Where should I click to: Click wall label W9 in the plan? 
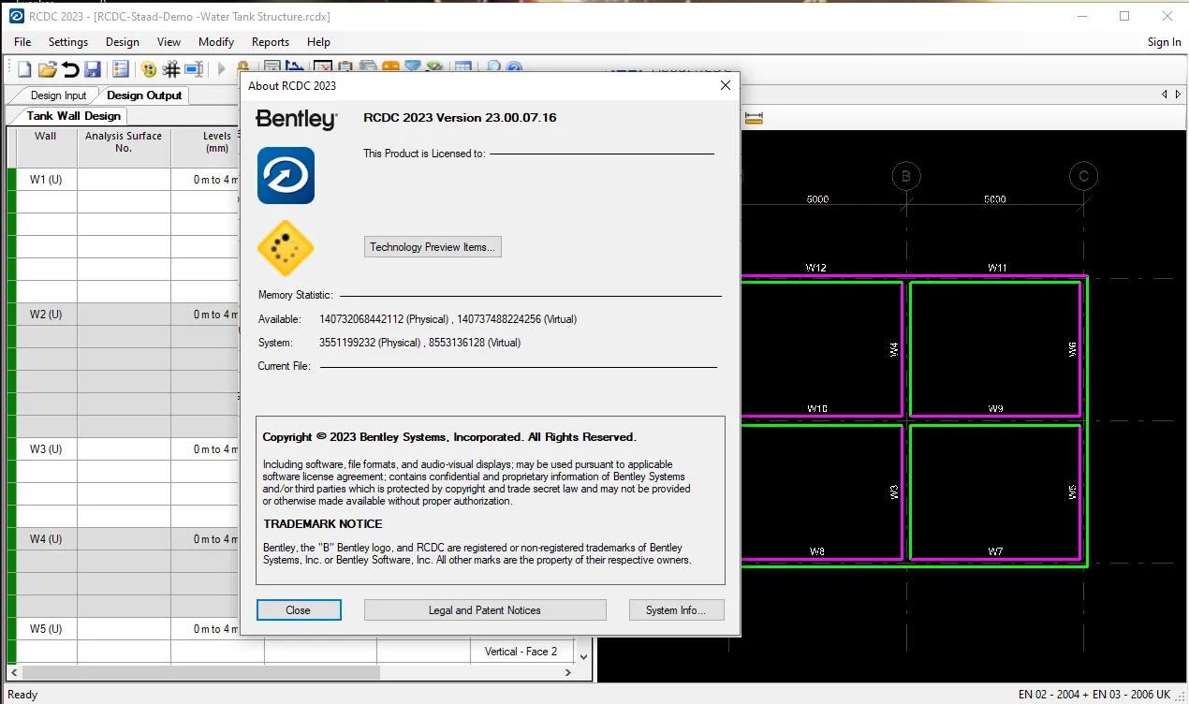click(x=995, y=409)
